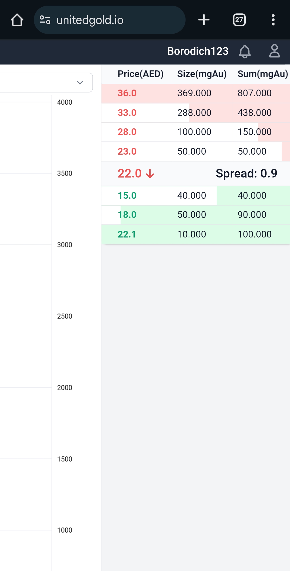This screenshot has width=290, height=571.
Task: Open the user profile icon
Action: click(x=274, y=51)
